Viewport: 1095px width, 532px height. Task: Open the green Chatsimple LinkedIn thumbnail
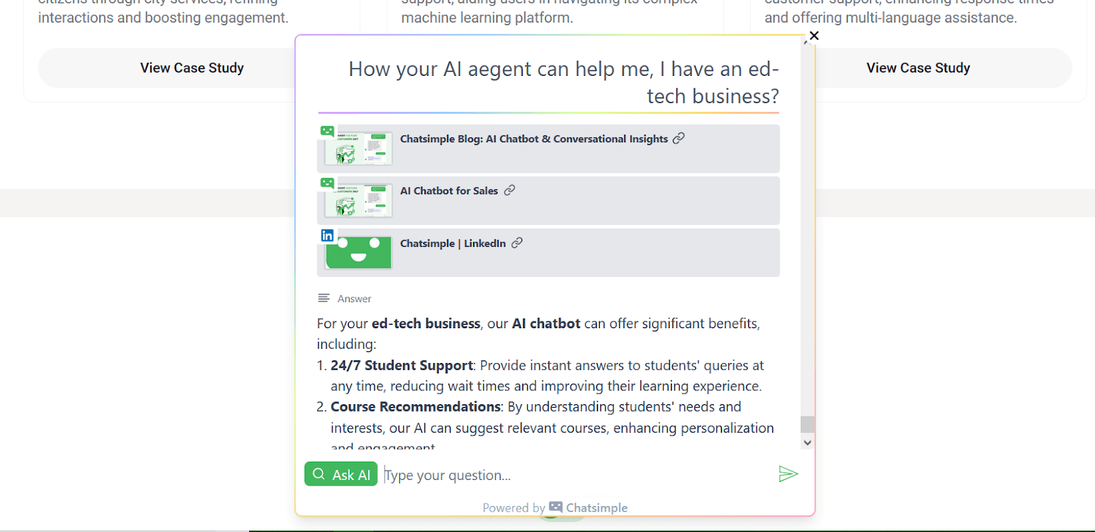[359, 253]
